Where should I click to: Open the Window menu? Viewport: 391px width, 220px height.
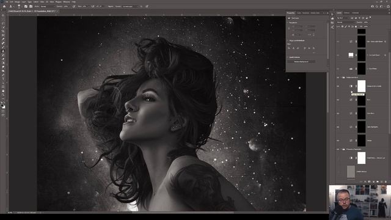[x=67, y=2]
